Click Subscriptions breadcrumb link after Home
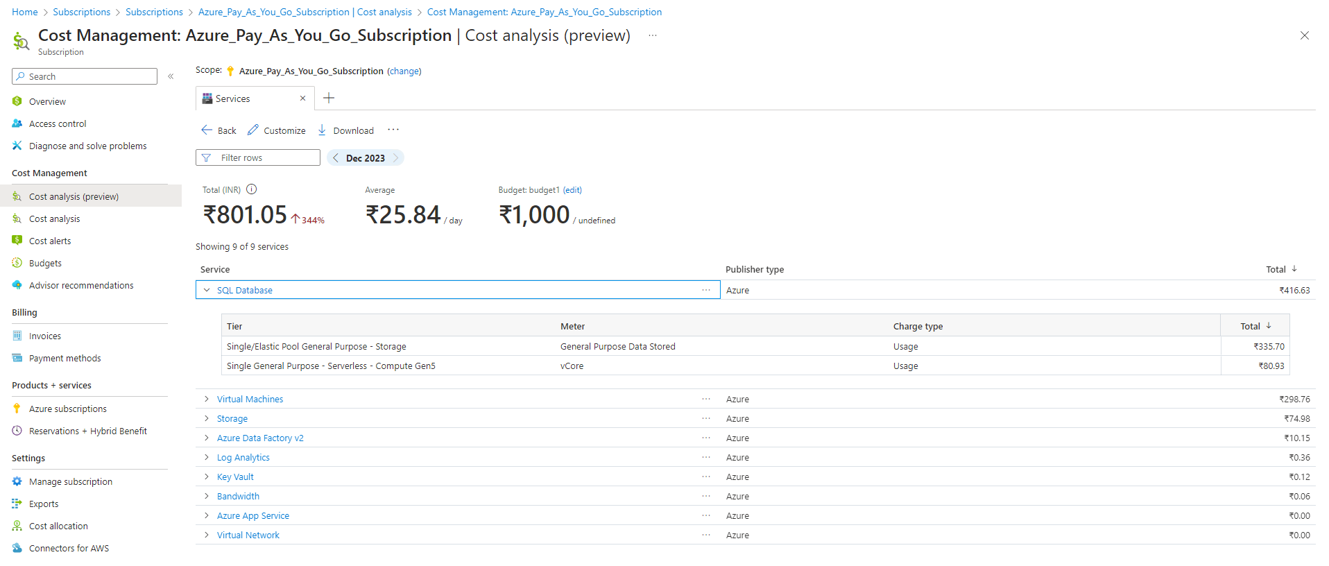Screen dimensions: 1329x566 pyautogui.click(x=82, y=12)
